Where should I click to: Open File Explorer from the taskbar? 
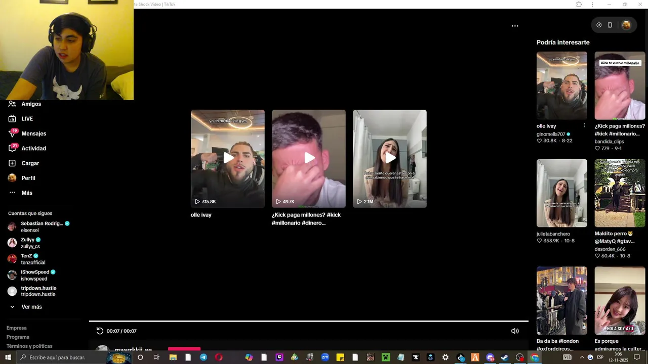(x=173, y=357)
